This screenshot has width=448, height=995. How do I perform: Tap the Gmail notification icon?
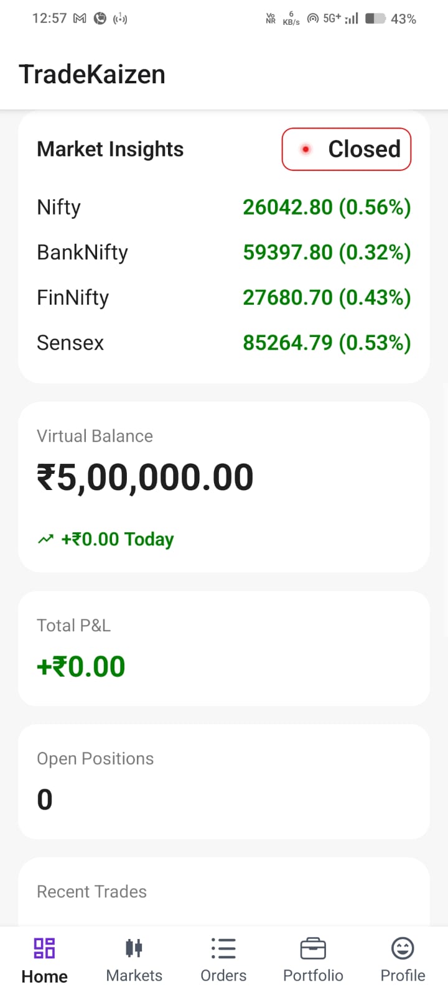point(80,19)
